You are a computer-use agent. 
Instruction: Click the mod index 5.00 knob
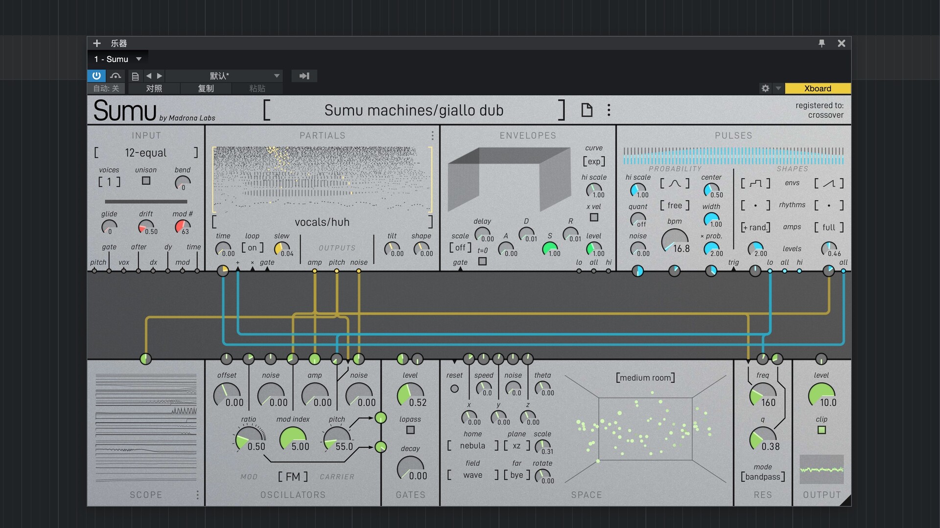[x=292, y=439]
